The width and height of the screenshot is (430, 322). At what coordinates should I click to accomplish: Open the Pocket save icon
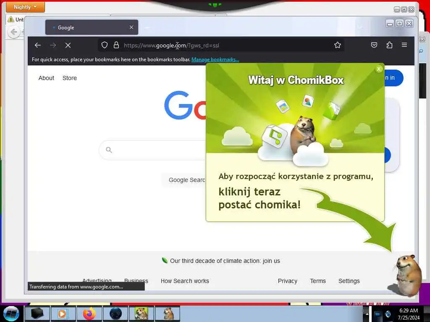374,45
